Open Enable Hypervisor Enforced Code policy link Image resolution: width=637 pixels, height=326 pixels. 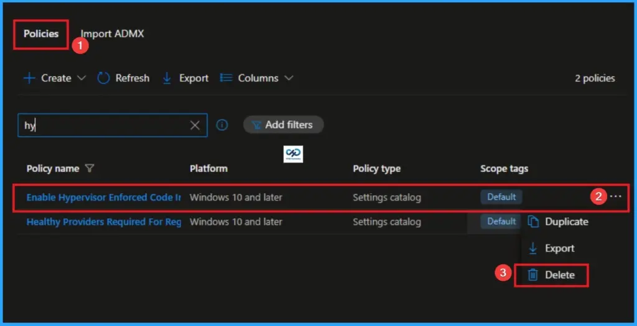click(104, 197)
